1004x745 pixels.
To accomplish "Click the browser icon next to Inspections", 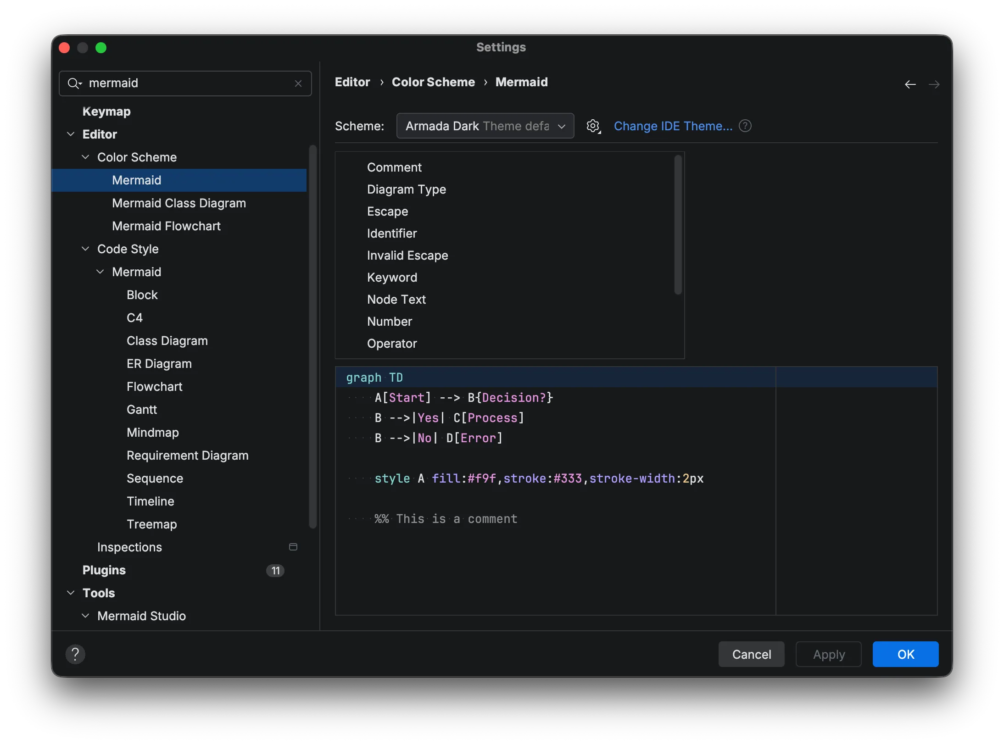I will click(x=293, y=547).
